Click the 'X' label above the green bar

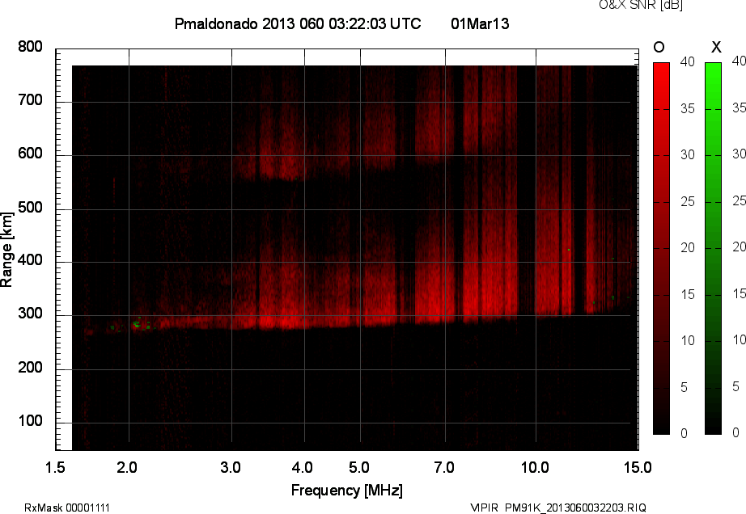tap(715, 47)
